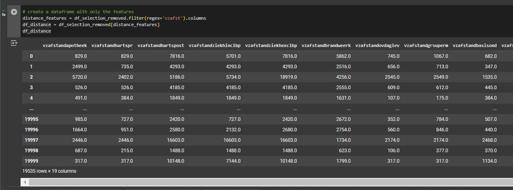Click cell value 1067.0 in row 0

point(440,56)
